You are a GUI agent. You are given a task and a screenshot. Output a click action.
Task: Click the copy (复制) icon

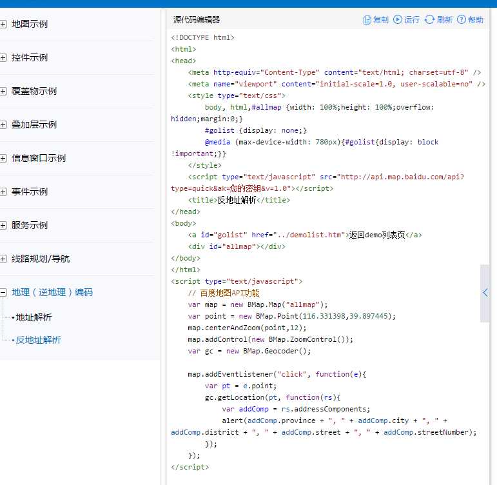pyautogui.click(x=367, y=19)
